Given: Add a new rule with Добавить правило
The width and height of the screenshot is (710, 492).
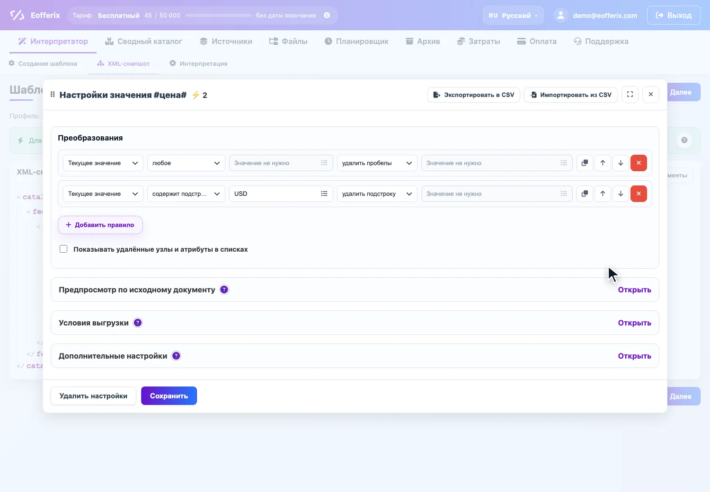Looking at the screenshot, I should pos(100,225).
